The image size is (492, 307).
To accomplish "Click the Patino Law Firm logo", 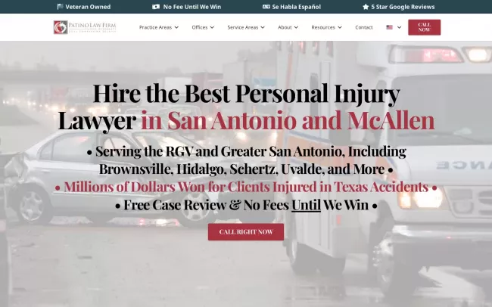I will (x=85, y=27).
